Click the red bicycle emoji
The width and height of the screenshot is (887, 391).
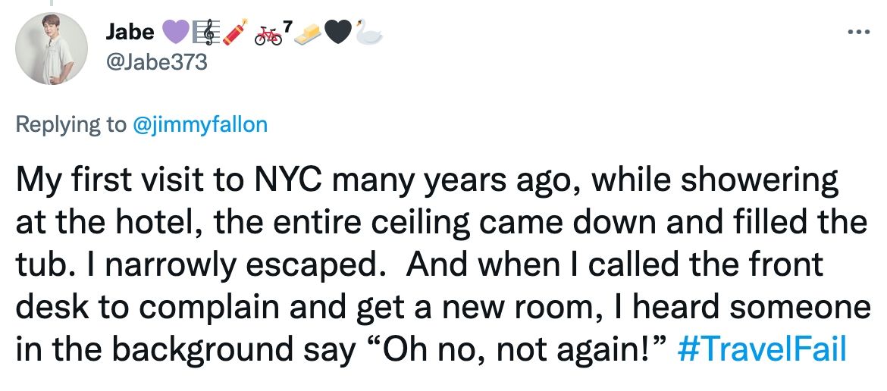(268, 35)
